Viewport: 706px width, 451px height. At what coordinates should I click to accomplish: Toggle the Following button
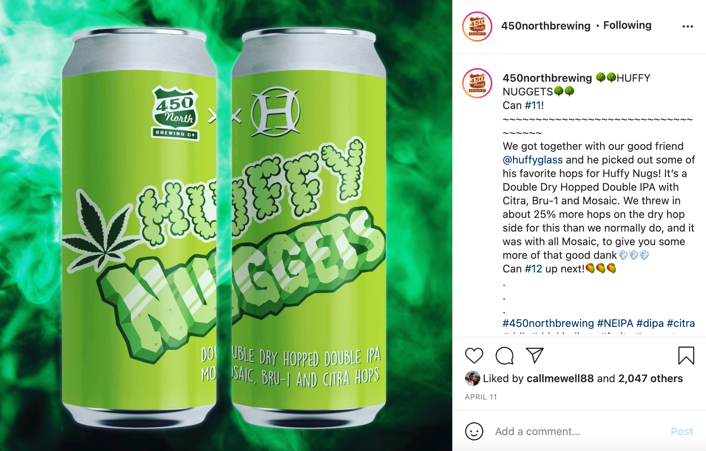[627, 25]
